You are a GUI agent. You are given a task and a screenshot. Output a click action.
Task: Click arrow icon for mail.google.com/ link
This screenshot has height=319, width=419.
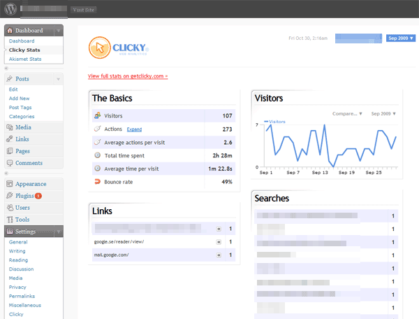pyautogui.click(x=219, y=255)
